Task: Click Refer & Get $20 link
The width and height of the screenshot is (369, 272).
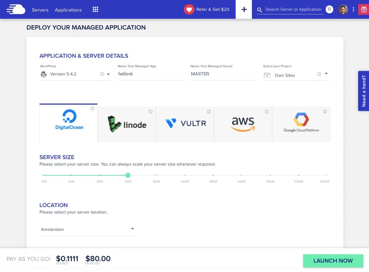Action: (x=213, y=9)
